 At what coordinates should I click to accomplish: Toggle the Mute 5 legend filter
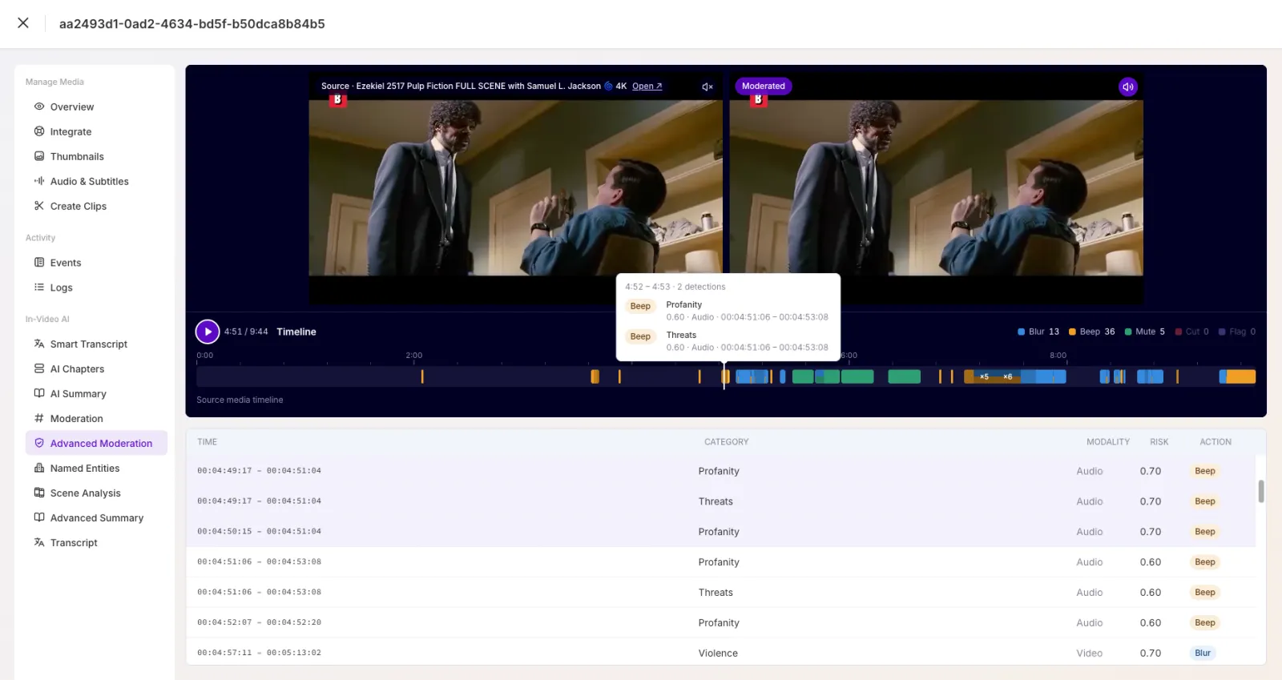(1145, 332)
